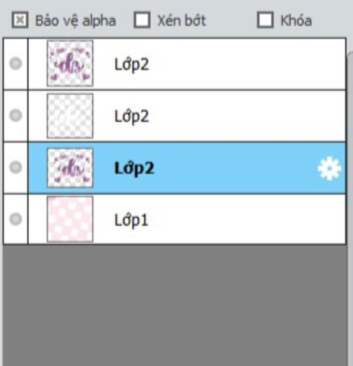
Task: Uncheck the Bảo vệ alpha checkbox
Action: click(20, 20)
